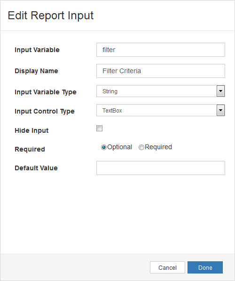Image resolution: width=235 pixels, height=281 pixels.
Task: Cancel editing the report input
Action: (167, 267)
